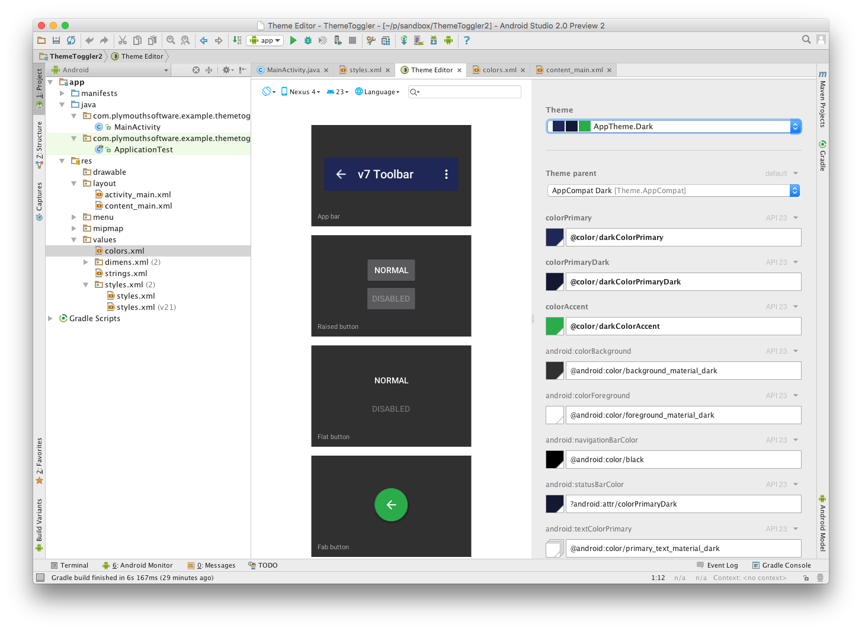Open the Project panel gear settings menu
This screenshot has height=631, width=862.
click(x=227, y=70)
